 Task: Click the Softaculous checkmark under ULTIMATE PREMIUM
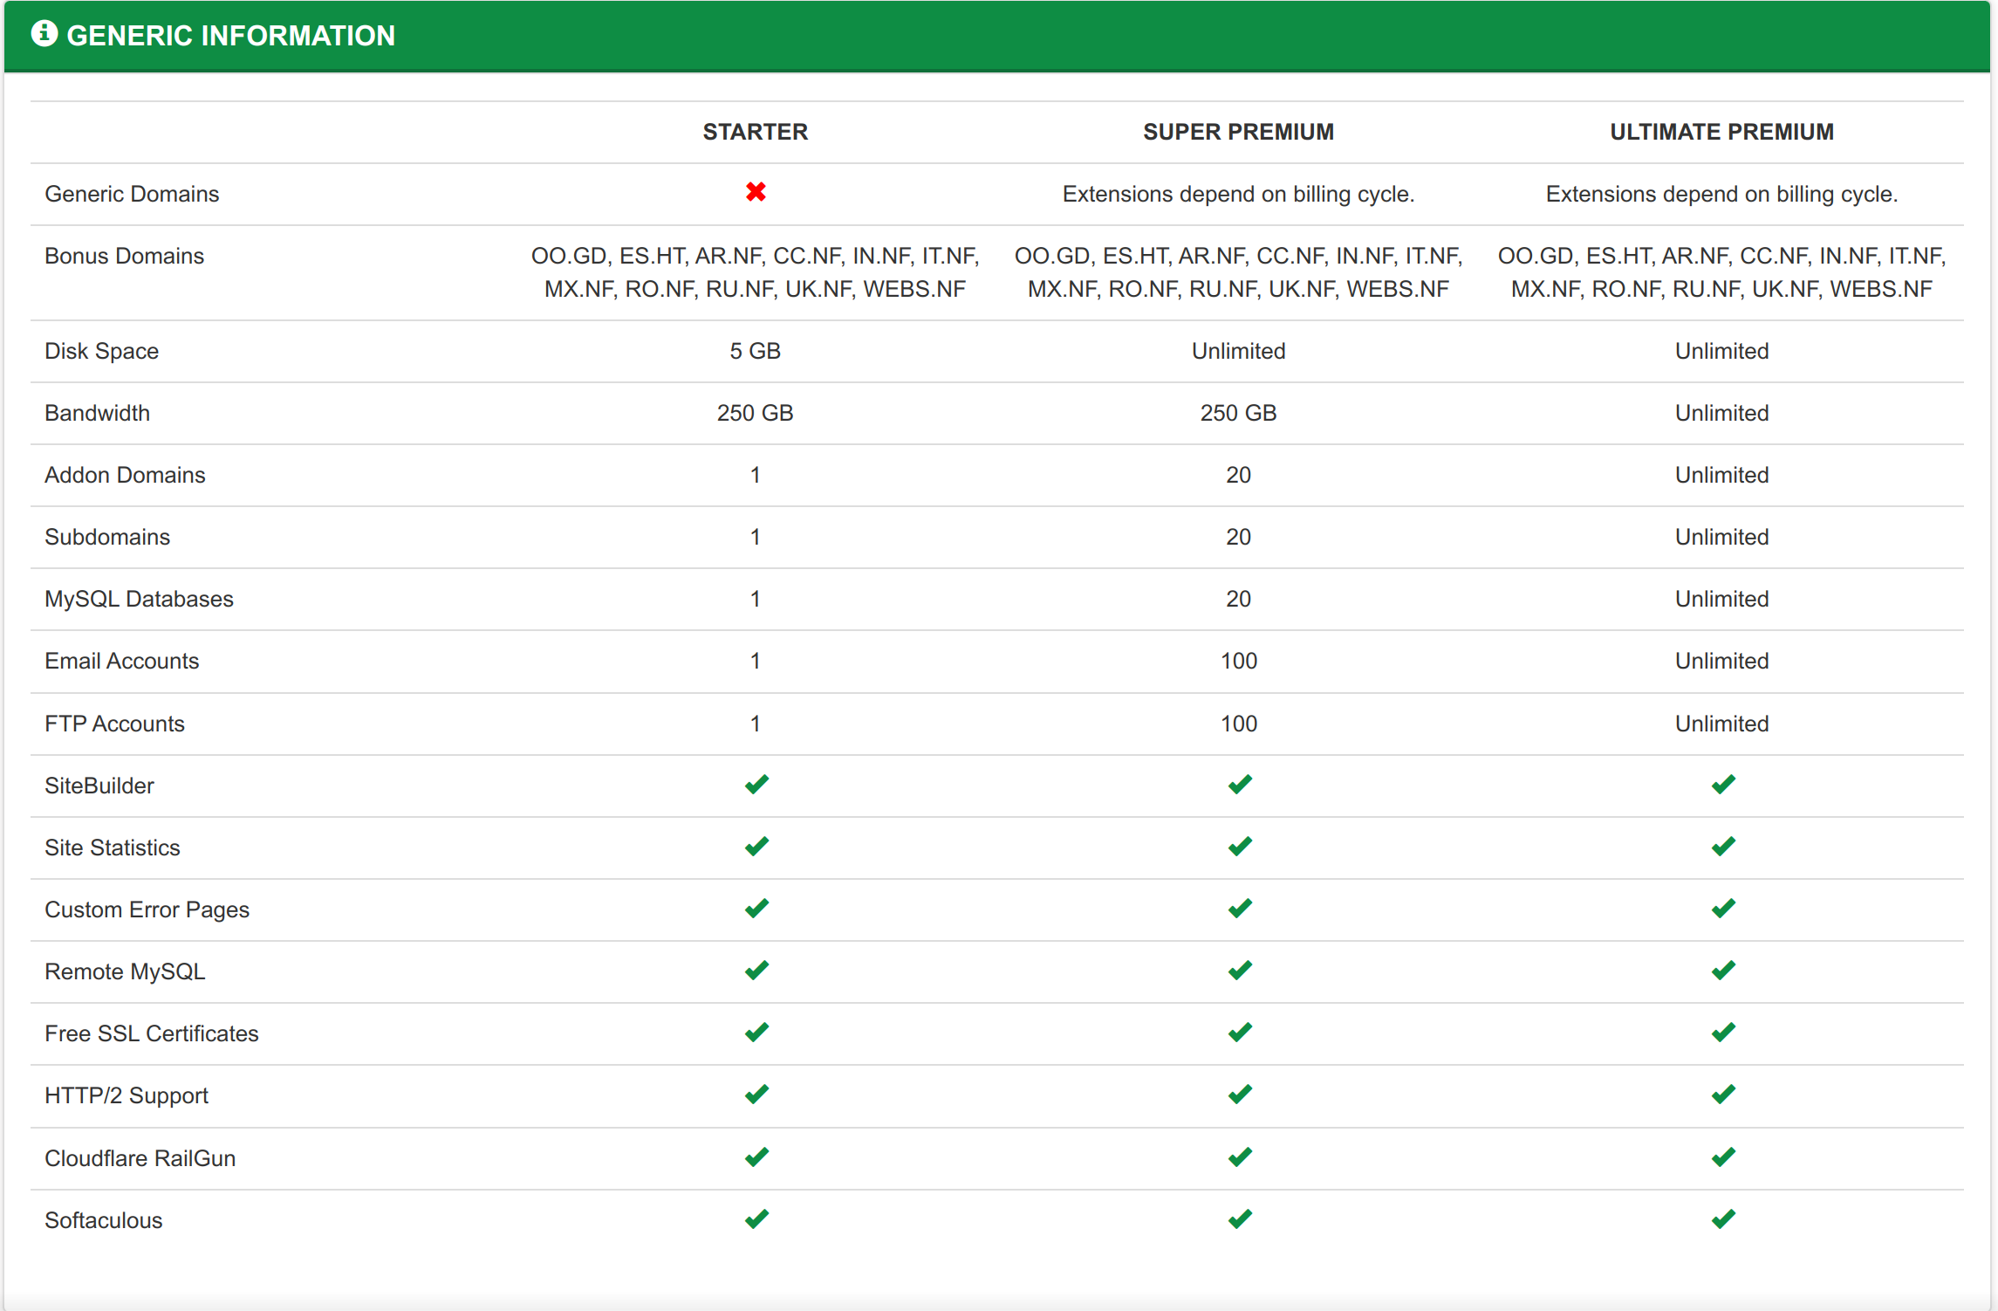(x=1722, y=1218)
